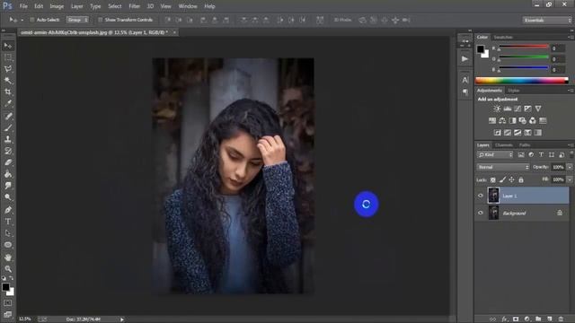Switch to the Swatches tab
Image resolution: width=575 pixels, height=323 pixels.
(503, 37)
